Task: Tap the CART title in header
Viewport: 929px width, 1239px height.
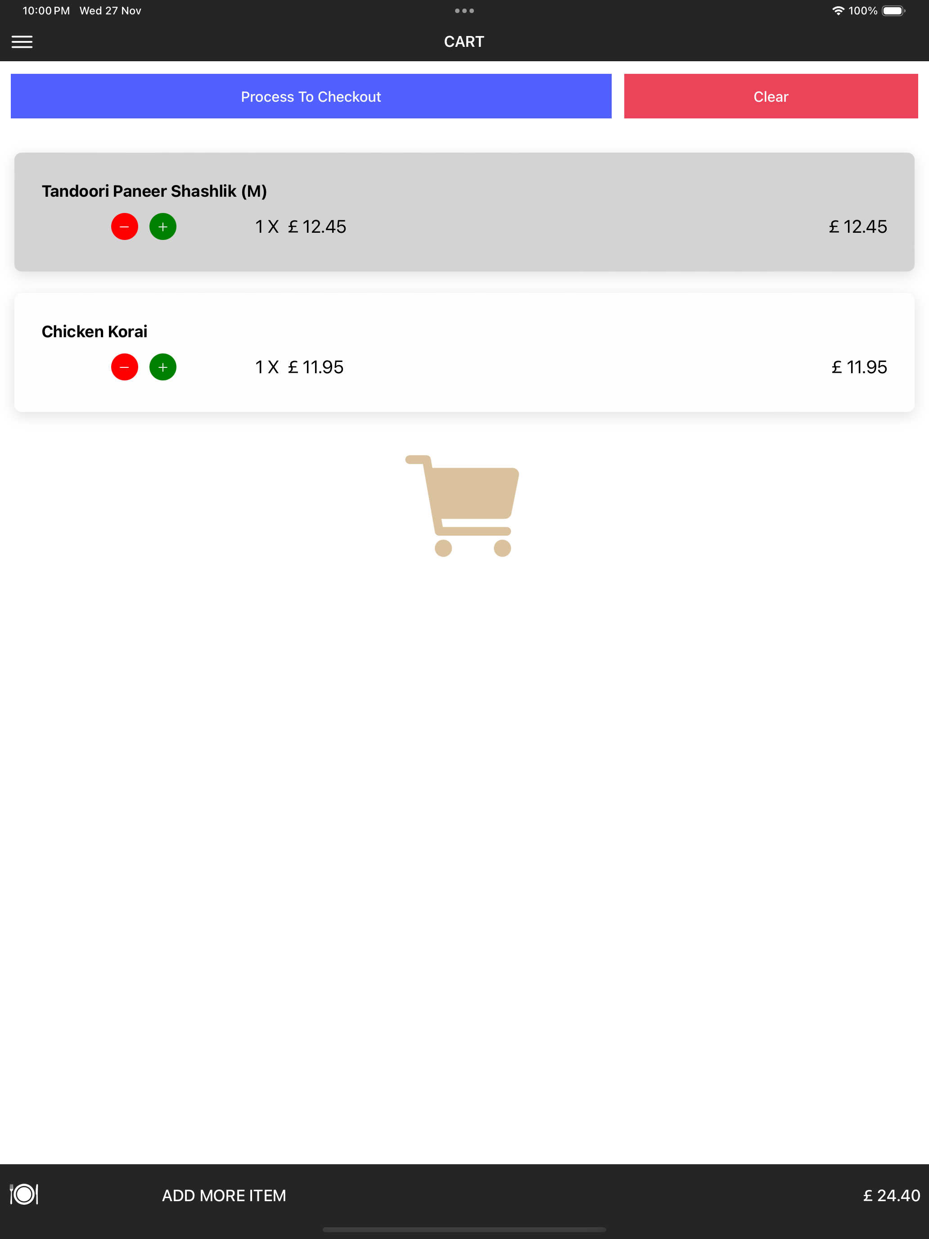Action: 464,42
